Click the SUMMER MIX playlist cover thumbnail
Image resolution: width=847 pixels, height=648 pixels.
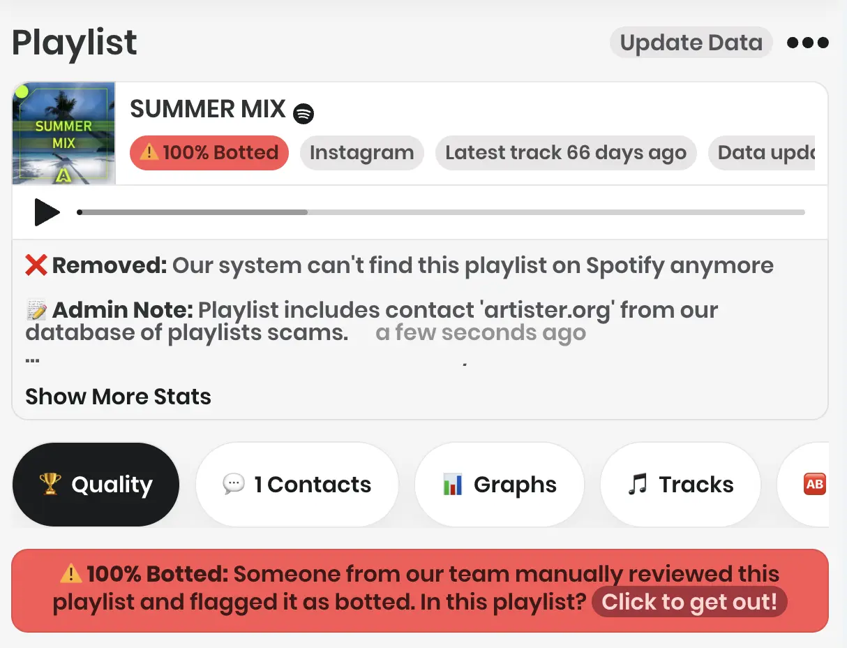pos(63,133)
